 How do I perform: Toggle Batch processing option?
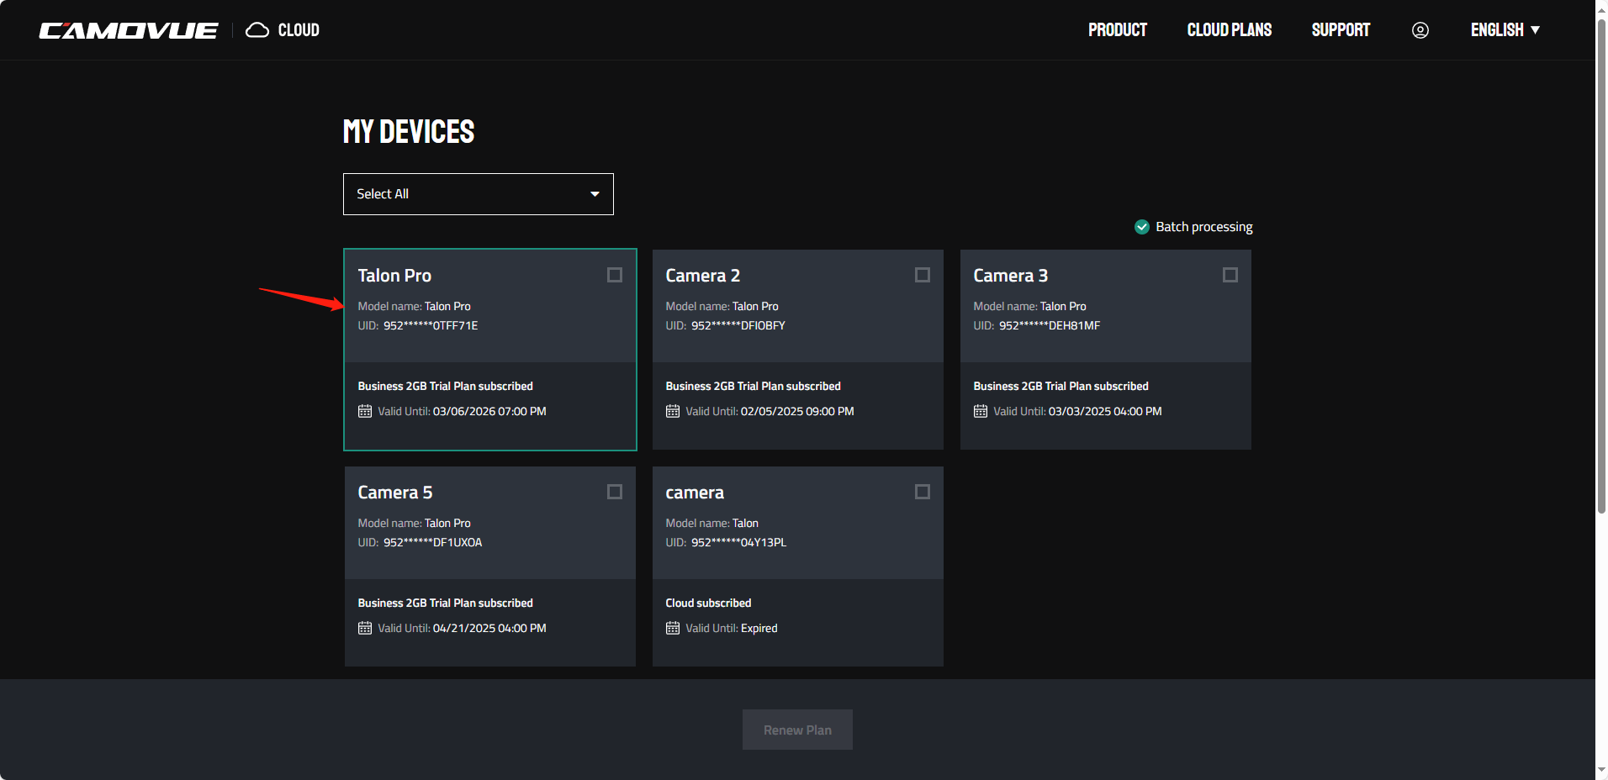[1193, 227]
